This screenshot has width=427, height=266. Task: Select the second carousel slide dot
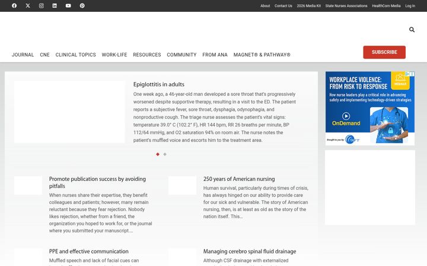pos(165,154)
